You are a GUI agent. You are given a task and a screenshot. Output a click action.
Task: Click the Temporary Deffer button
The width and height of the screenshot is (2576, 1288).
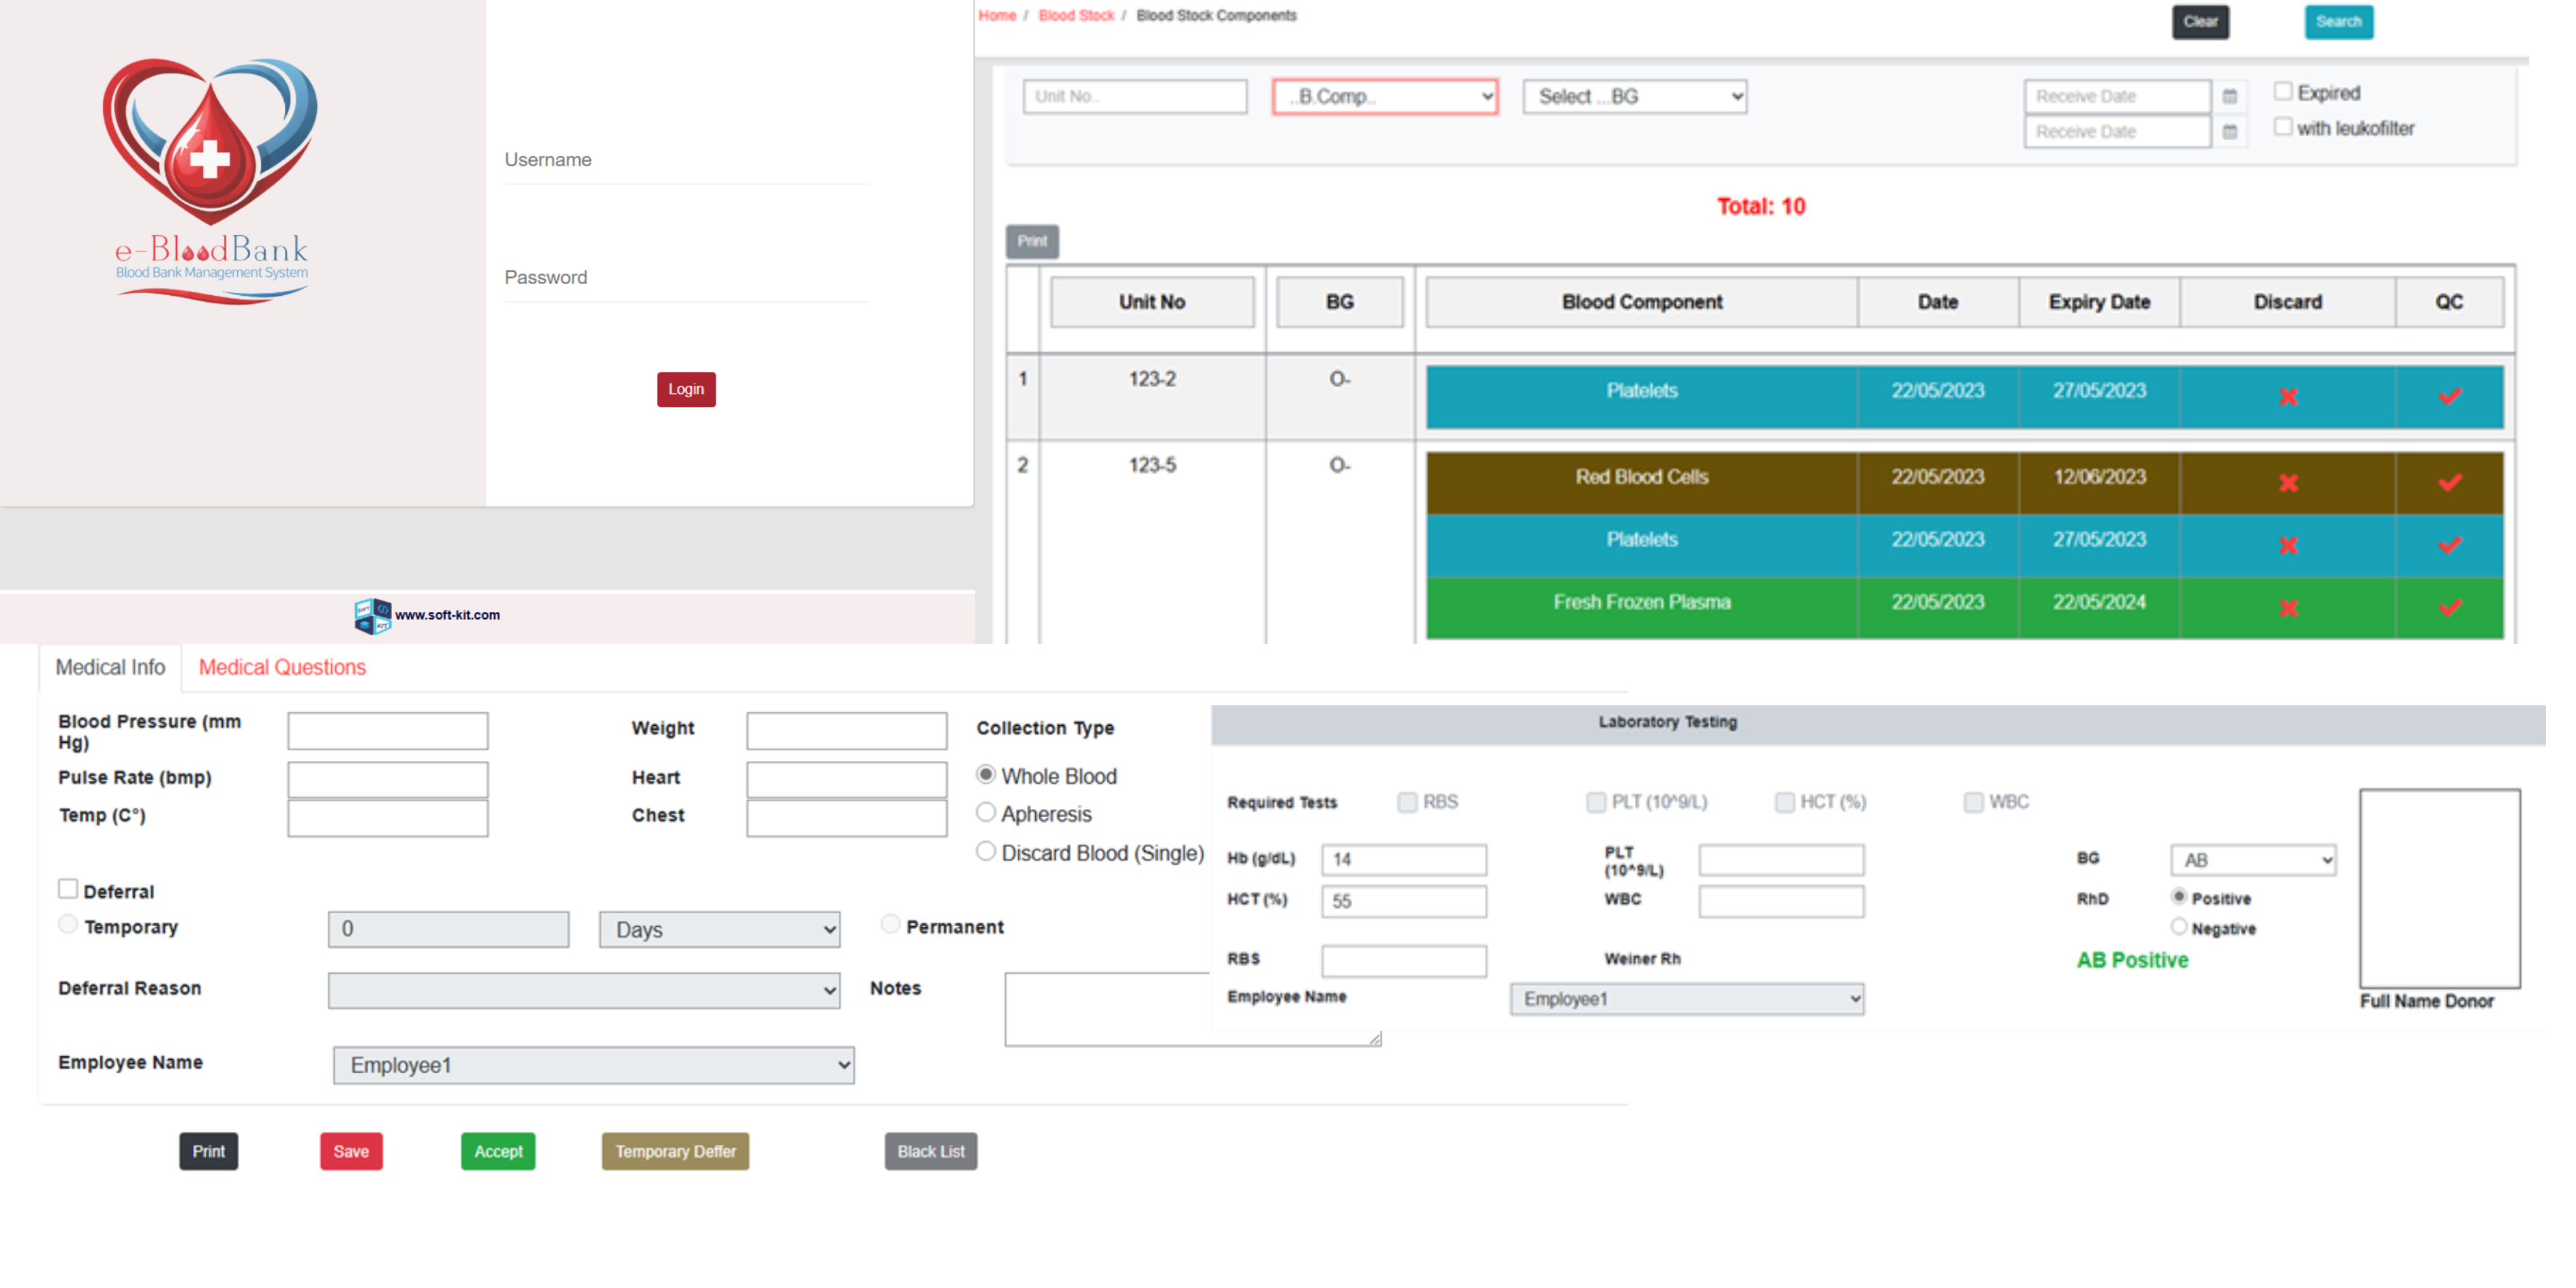pyautogui.click(x=675, y=1151)
